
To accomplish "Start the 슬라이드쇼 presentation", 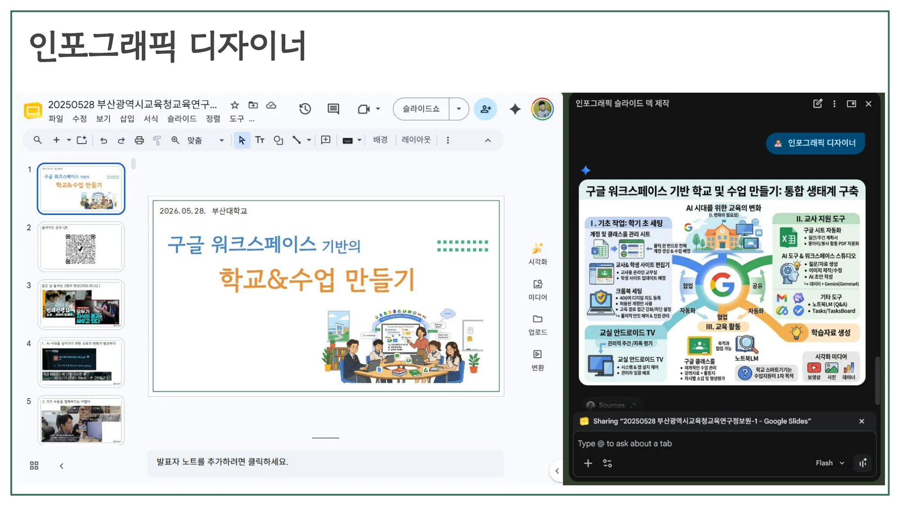I will click(421, 109).
